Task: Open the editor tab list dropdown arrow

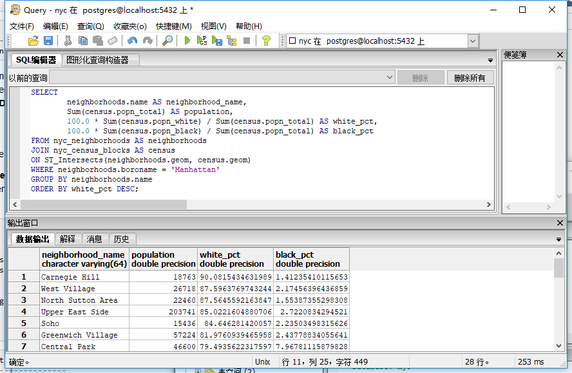Action: pos(490,60)
